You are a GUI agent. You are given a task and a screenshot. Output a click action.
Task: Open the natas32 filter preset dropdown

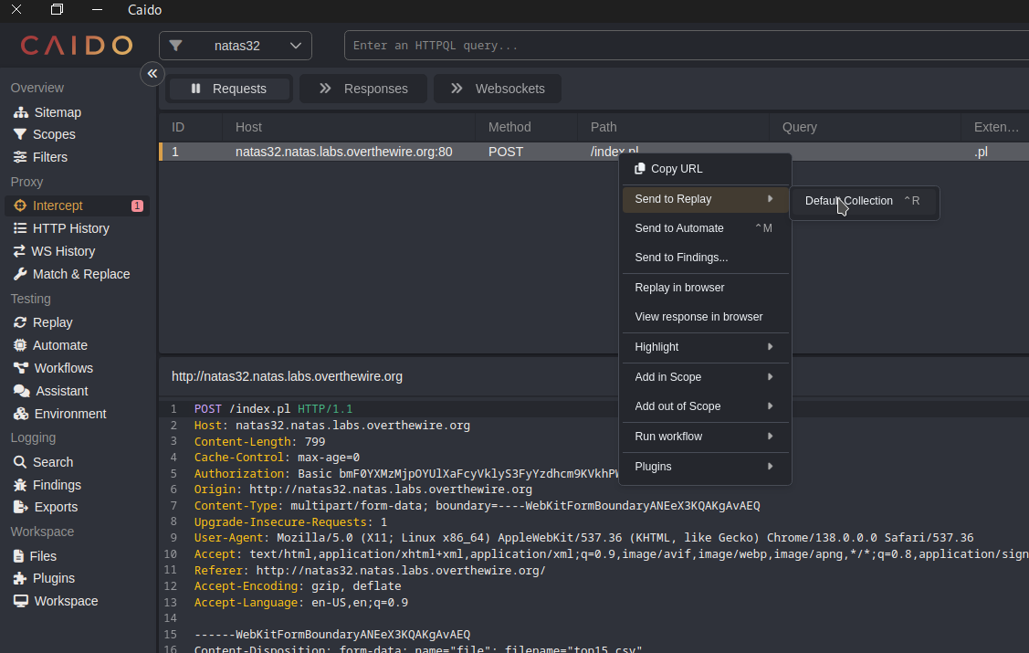(x=236, y=46)
